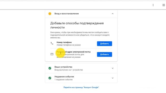Click the Номер телефона label text
Image resolution: width=166 pixels, height=93 pixels.
(x=64, y=42)
